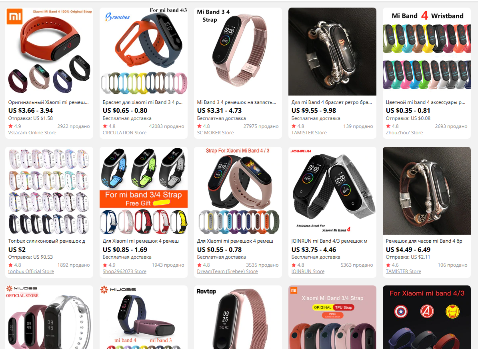This screenshot has width=478, height=349.
Task: Click the rose gold Mi Band 3 4 Strap image
Action: point(238,52)
